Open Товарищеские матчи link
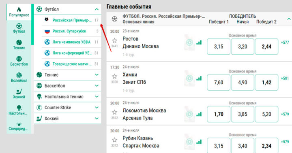 click(72, 64)
